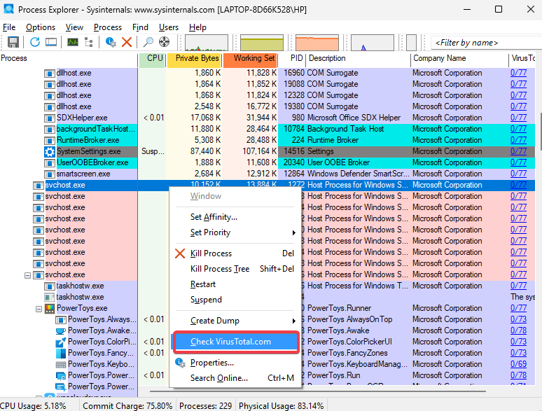Choose Set Affinity... from context menu
This screenshot has width=542, height=411.
pos(235,217)
